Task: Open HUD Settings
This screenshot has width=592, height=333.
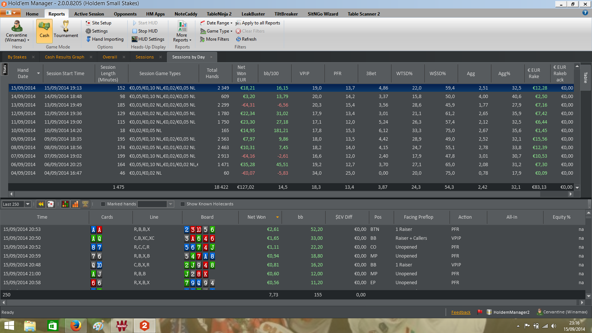Action: pos(148,39)
